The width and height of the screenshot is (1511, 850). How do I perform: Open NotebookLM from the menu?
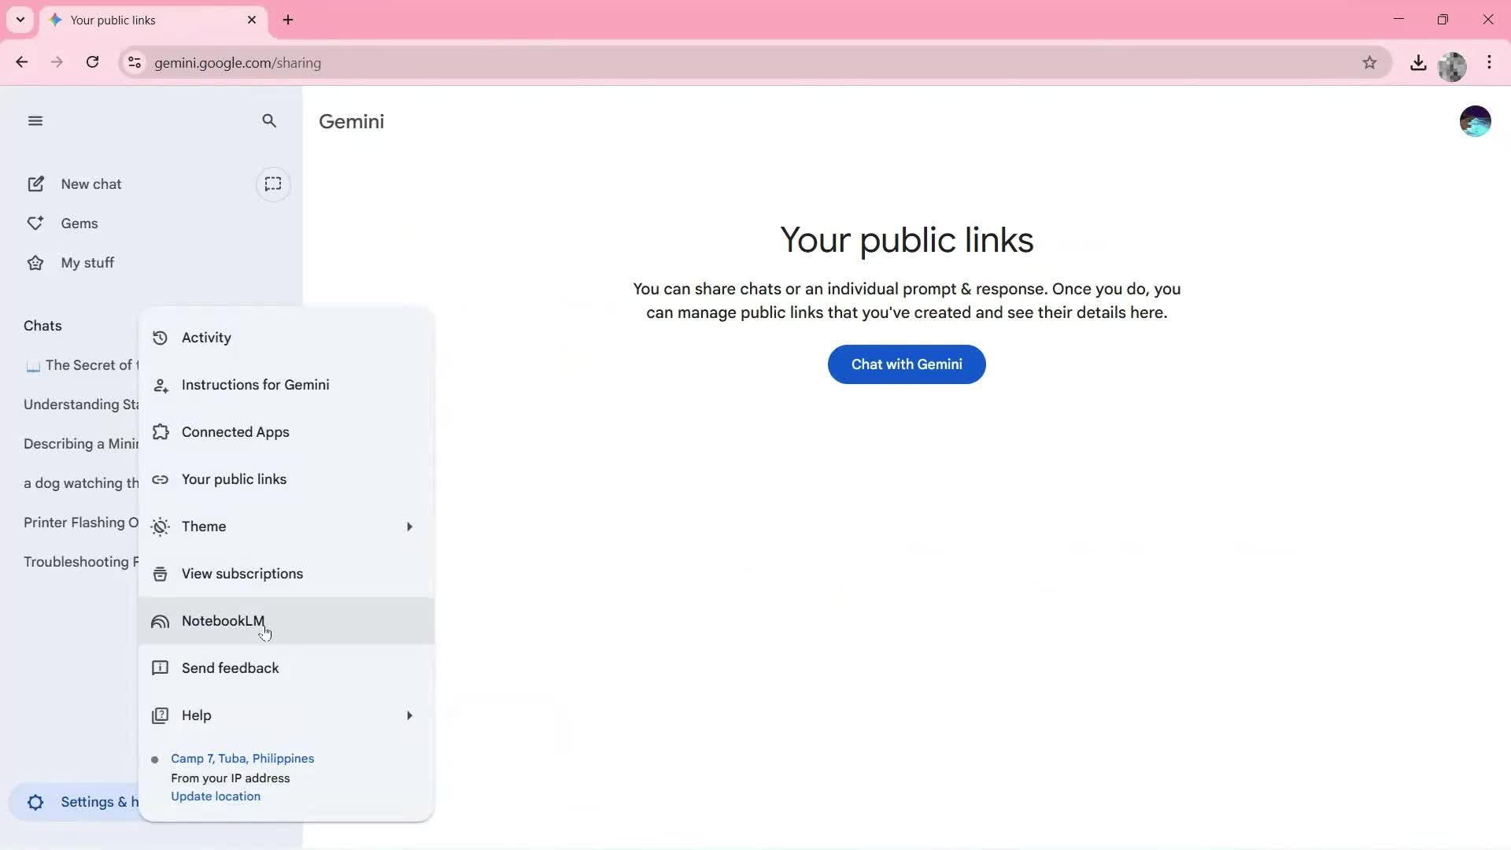(x=224, y=621)
